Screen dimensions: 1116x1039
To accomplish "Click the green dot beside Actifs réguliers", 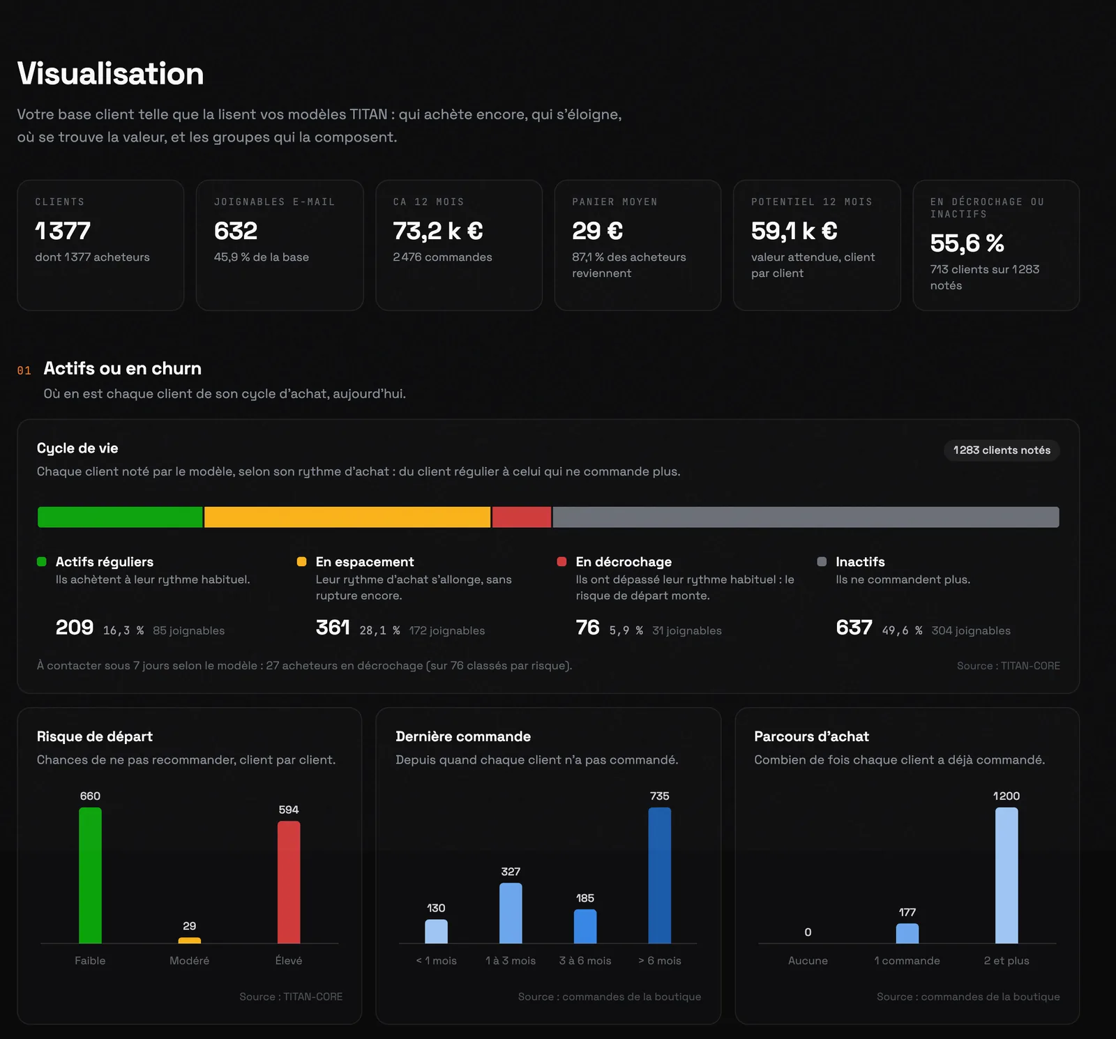I will tap(42, 561).
